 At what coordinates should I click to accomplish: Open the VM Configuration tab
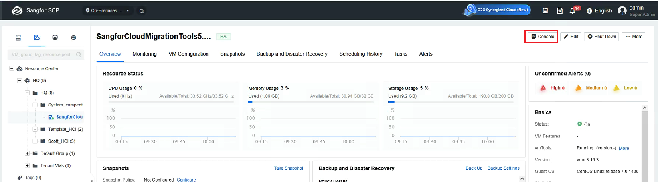click(188, 54)
